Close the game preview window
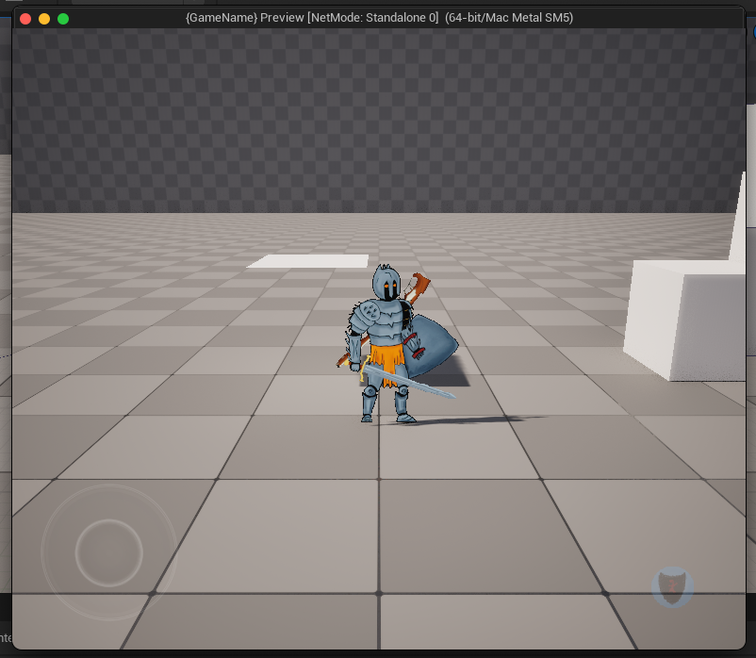The width and height of the screenshot is (756, 658). 25,19
